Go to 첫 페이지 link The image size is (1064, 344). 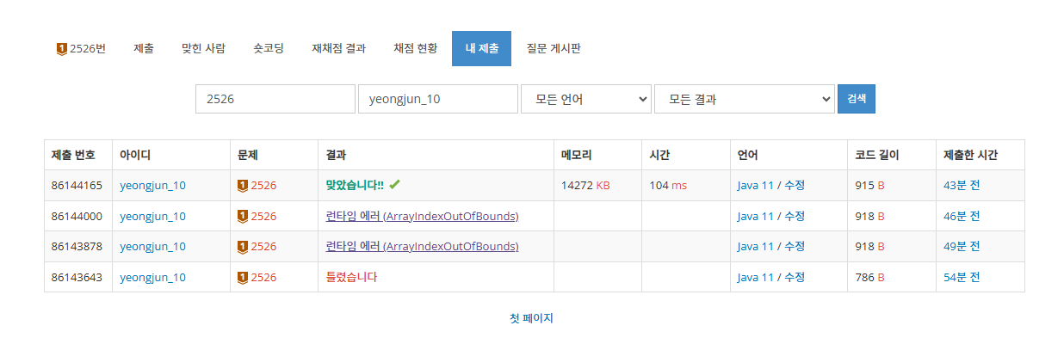coord(531,318)
